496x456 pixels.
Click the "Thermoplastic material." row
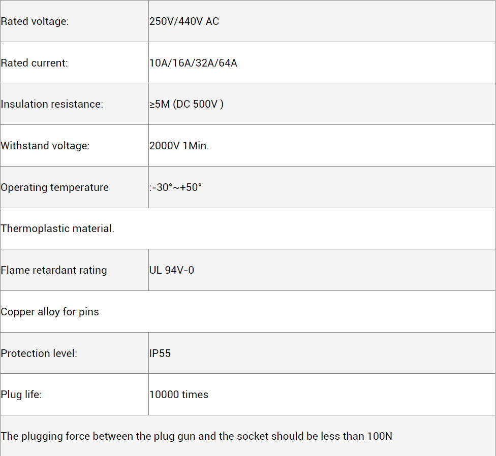[57, 229]
